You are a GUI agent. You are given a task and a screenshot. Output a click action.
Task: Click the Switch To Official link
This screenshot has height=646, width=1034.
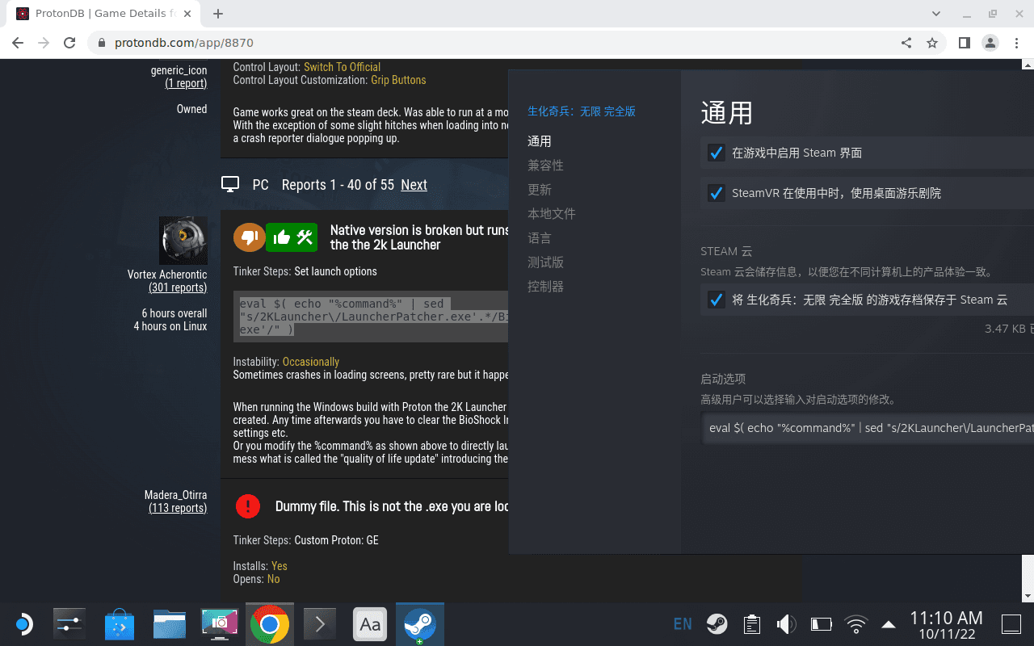click(342, 67)
